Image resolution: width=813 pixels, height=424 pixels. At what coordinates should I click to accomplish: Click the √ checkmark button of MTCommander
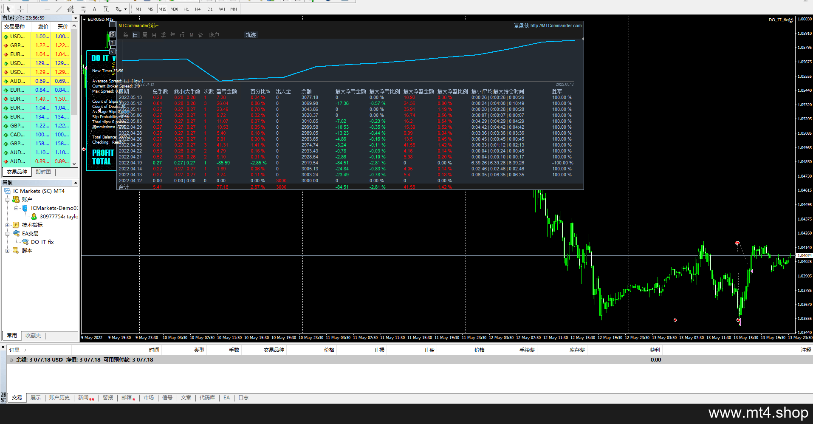(x=112, y=51)
